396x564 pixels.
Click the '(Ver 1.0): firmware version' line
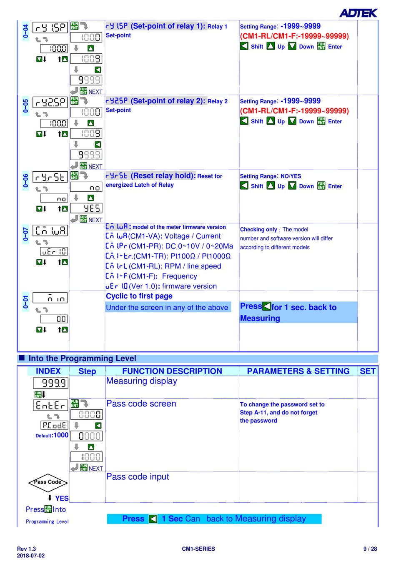click(173, 286)
